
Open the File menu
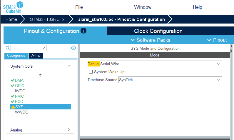[x=79, y=7]
